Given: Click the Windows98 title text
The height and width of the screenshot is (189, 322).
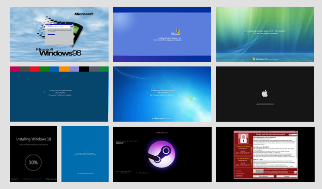Looking at the screenshot, I should tap(61, 54).
